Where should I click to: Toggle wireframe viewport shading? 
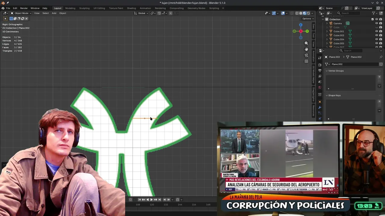click(x=297, y=13)
